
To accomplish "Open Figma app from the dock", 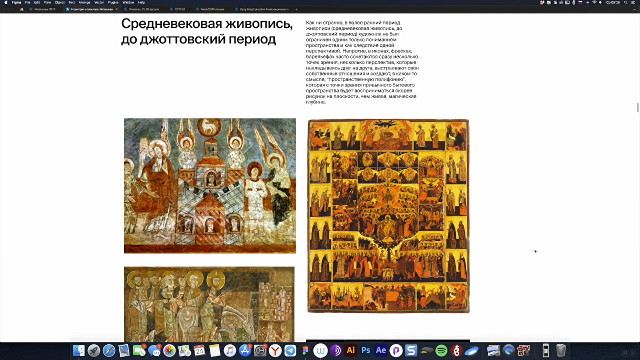I will point(305,351).
